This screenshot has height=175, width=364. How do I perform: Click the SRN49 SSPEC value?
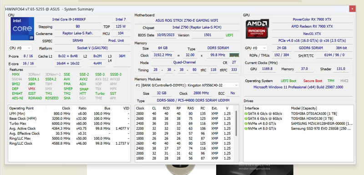coord(78,41)
